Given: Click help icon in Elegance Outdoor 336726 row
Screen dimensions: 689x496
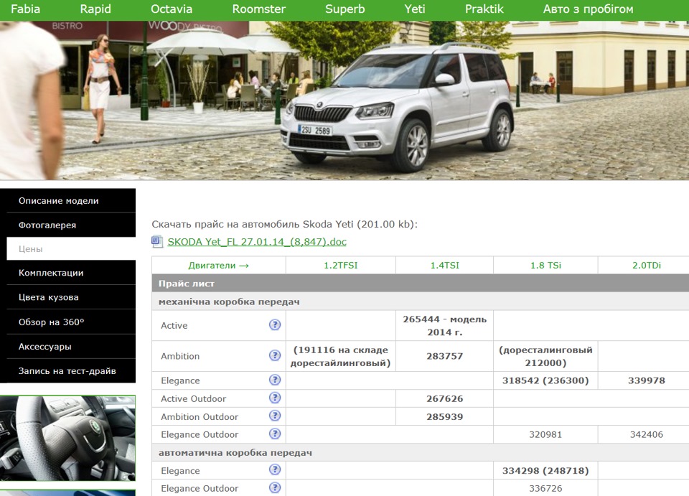Looking at the screenshot, I should click(275, 487).
